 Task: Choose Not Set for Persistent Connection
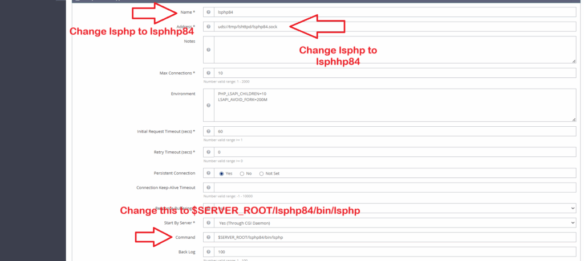coord(262,173)
